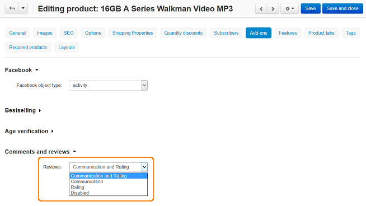
Task: Select Communication option in Reviews list
Action: (x=109, y=181)
